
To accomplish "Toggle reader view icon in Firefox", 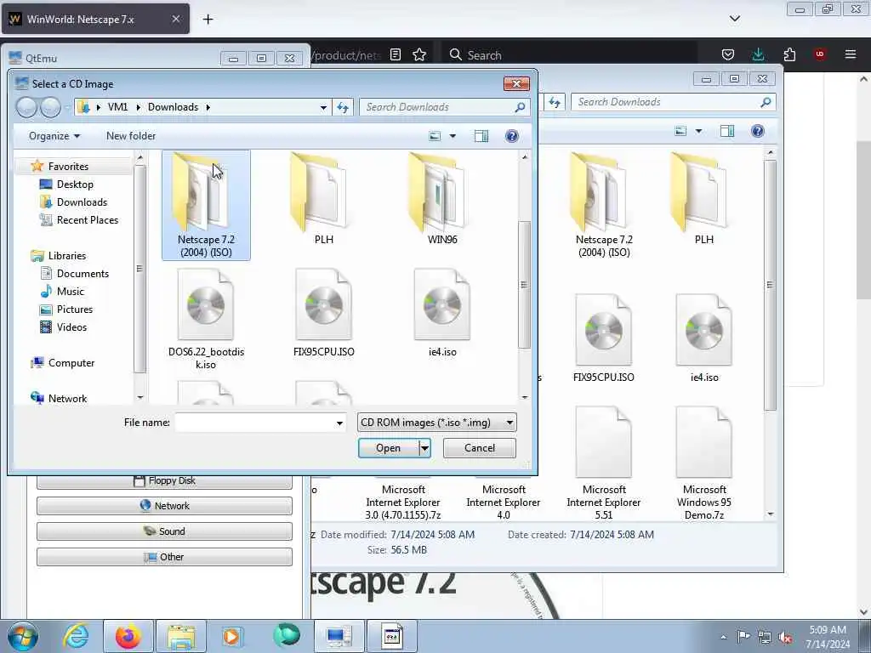I will tap(396, 54).
